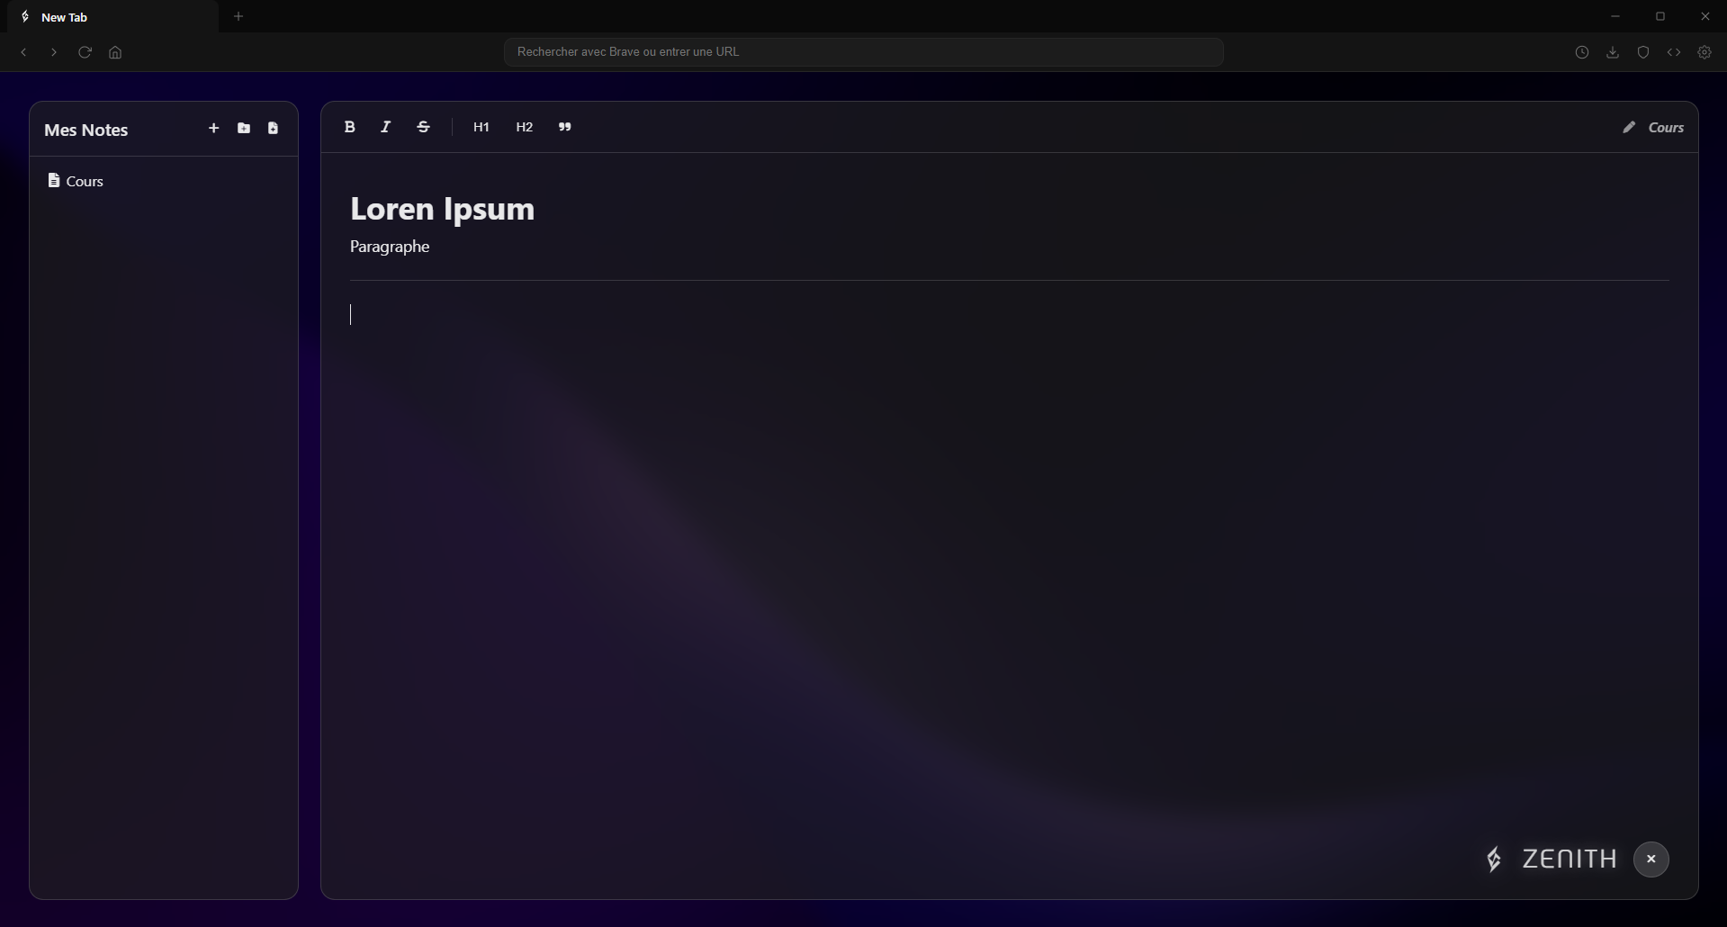Open browsing history clock icon
This screenshot has height=927, width=1727.
1582,52
